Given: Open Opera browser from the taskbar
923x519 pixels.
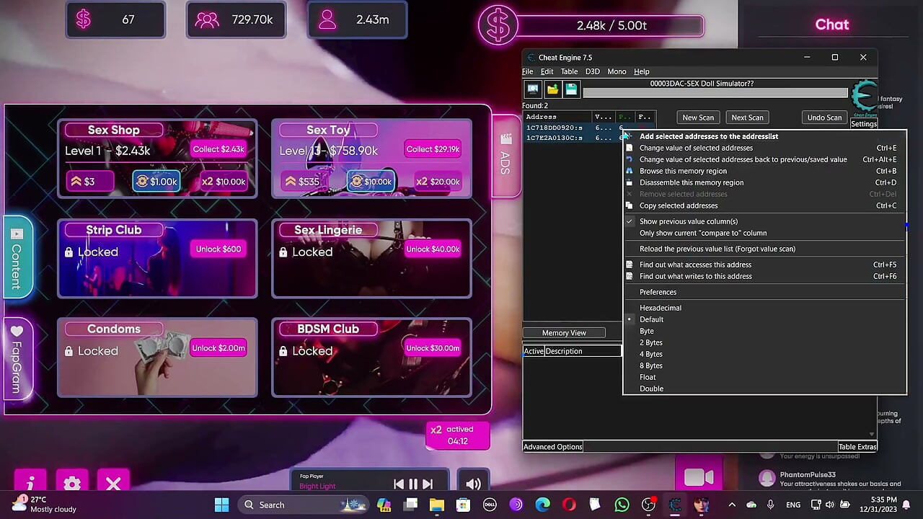Looking at the screenshot, I should pyautogui.click(x=569, y=505).
